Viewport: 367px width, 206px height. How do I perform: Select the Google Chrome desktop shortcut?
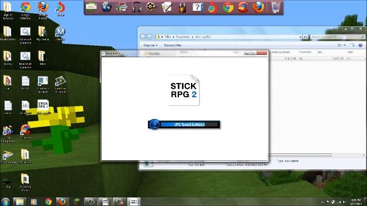25,10
